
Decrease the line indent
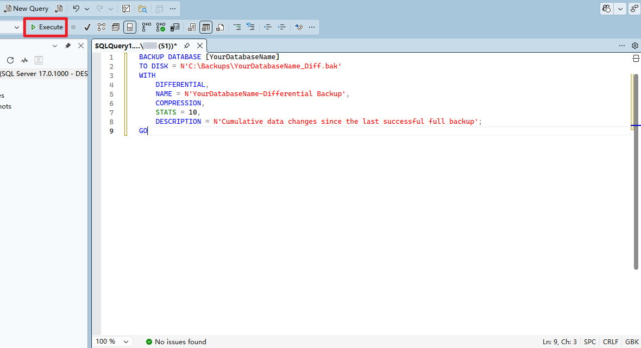click(x=267, y=27)
